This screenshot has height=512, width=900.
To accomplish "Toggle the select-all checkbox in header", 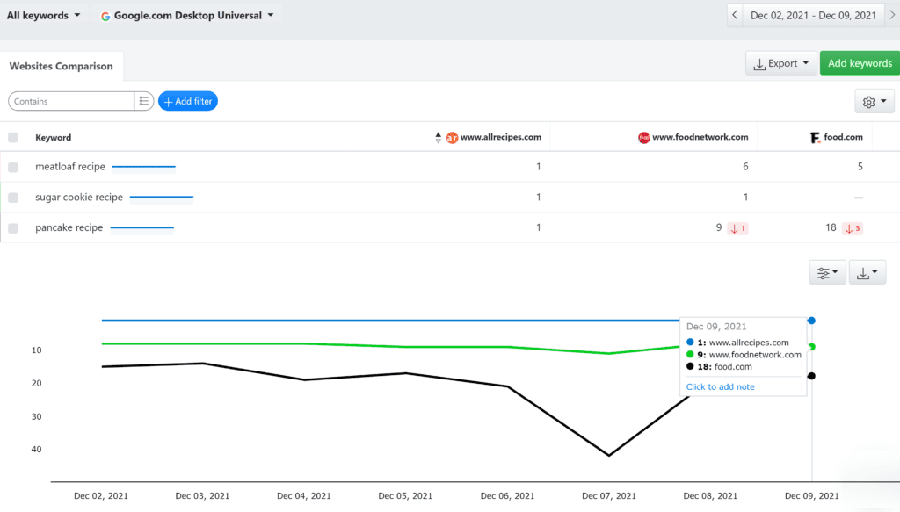I will 13,138.
